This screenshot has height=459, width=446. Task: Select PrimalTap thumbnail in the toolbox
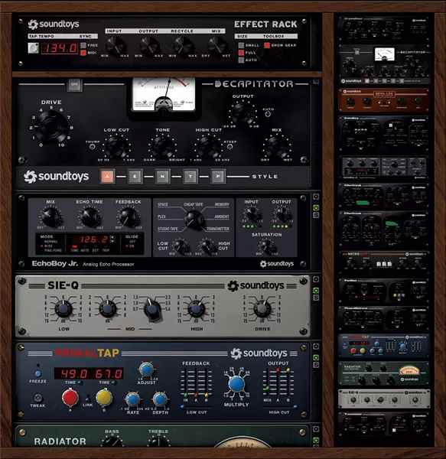[384, 346]
